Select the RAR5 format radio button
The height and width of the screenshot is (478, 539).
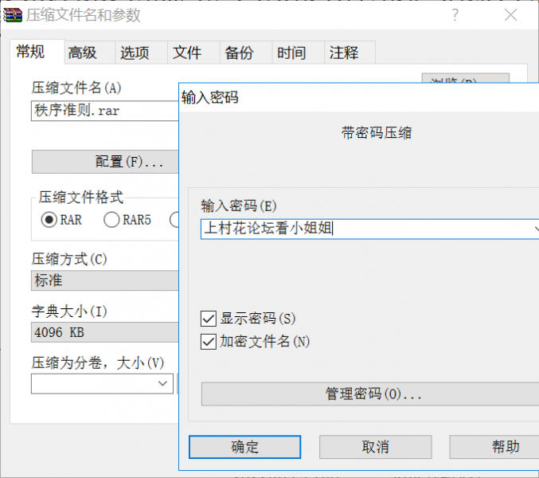point(111,220)
